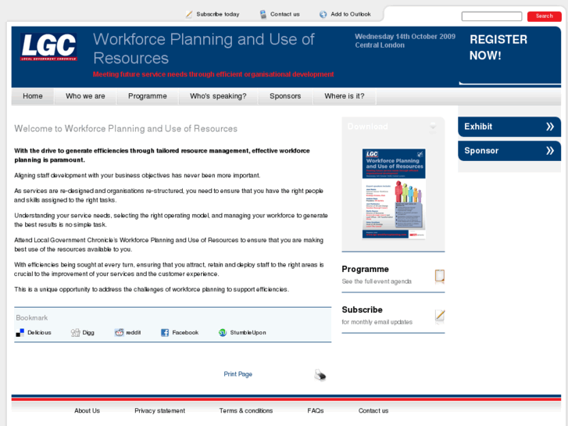This screenshot has width=568, height=426.
Task: Click the LGC logo
Action: tap(48, 48)
